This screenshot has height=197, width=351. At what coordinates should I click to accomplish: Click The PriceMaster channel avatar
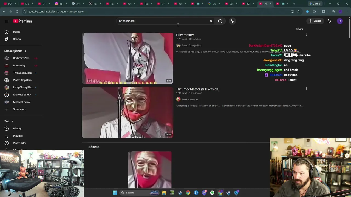pos(178,99)
